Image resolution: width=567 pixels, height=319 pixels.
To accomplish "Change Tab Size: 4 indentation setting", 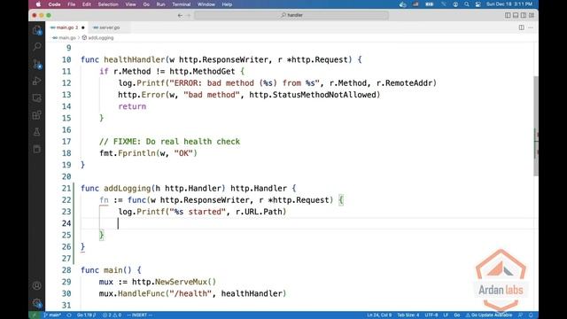I will click(x=408, y=315).
